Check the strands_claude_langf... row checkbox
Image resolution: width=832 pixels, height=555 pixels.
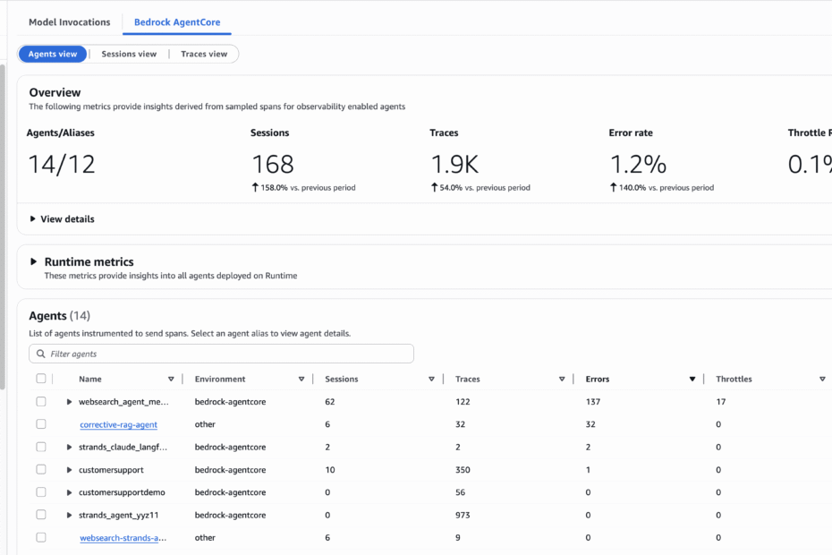41,447
